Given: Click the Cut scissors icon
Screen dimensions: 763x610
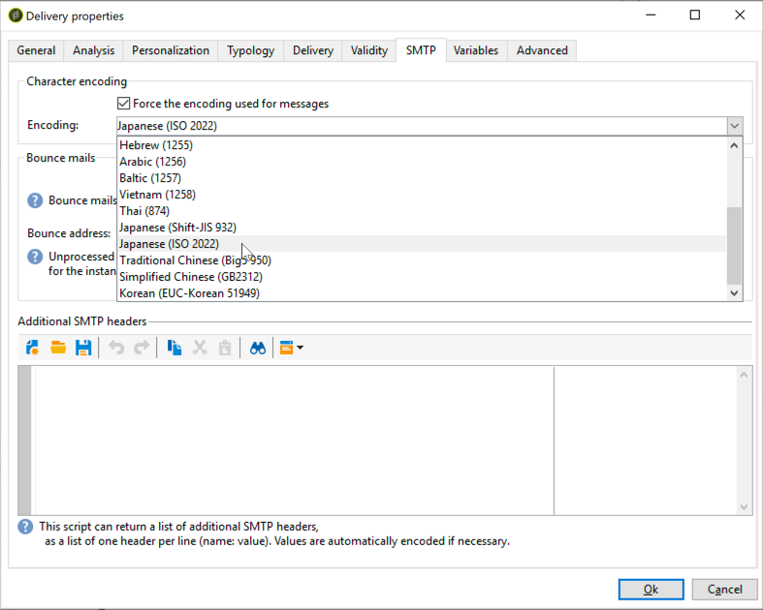Looking at the screenshot, I should (x=200, y=348).
